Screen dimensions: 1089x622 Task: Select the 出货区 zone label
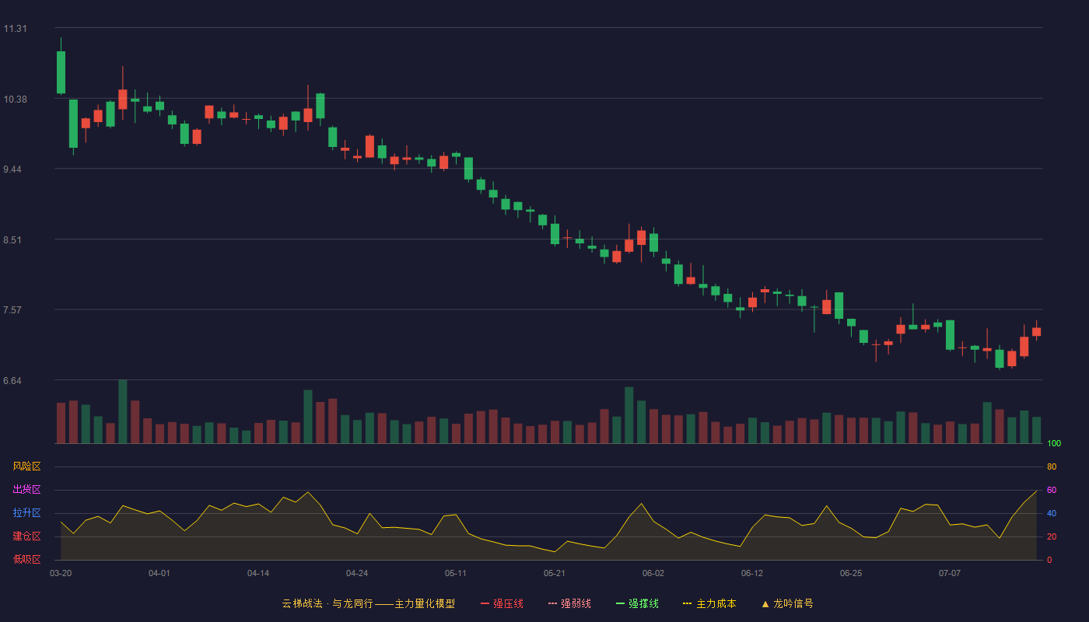tap(26, 490)
